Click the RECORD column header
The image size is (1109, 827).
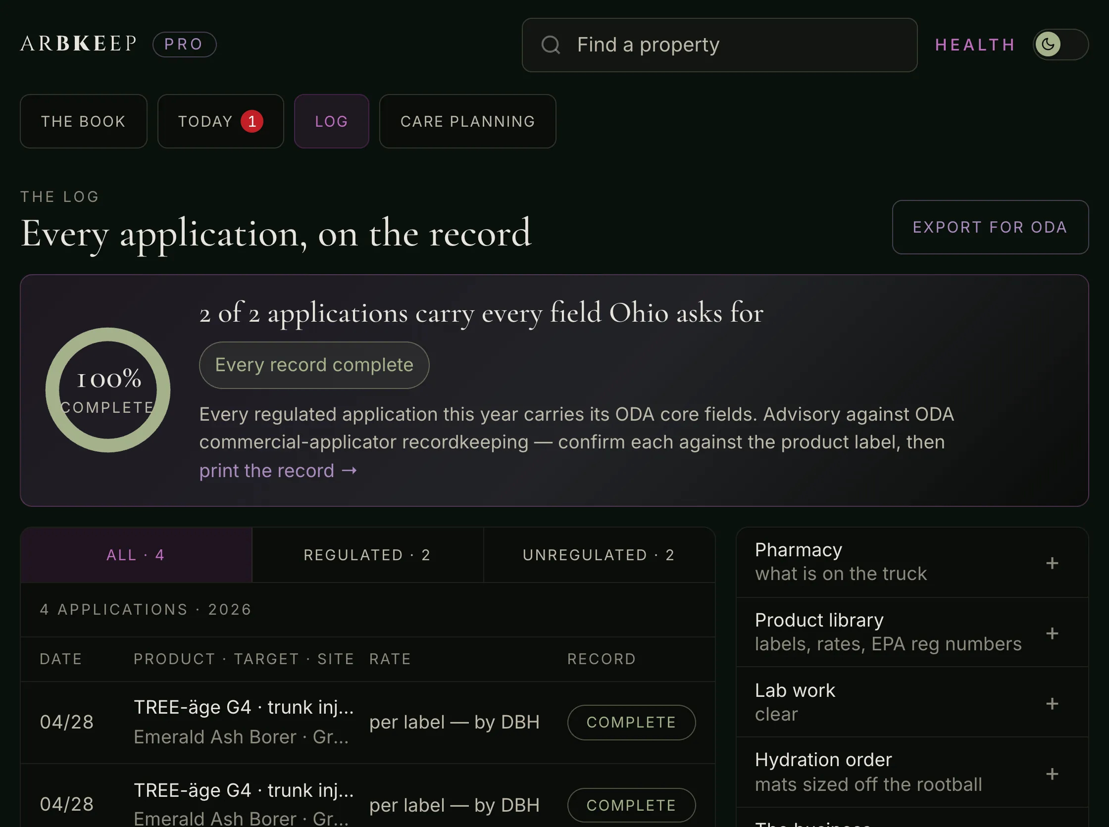click(x=602, y=659)
